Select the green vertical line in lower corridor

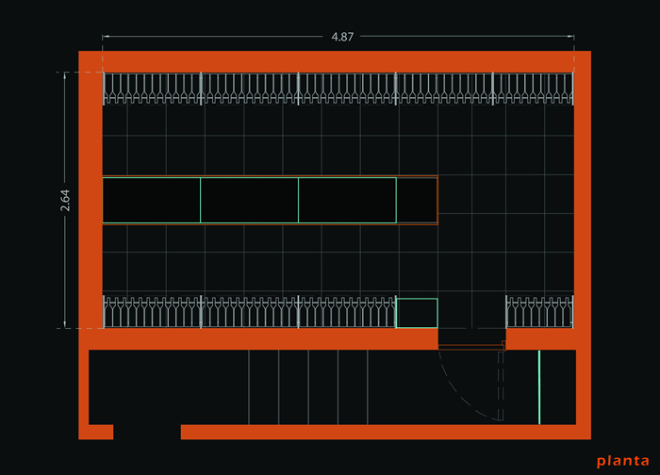pos(538,386)
